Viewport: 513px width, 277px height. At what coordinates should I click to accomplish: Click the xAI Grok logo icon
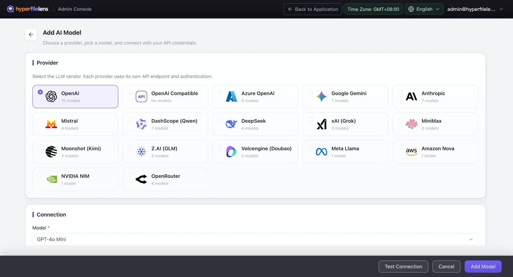[322, 124]
